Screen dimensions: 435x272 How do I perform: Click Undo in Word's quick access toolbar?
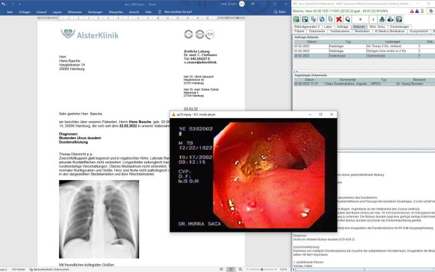coord(7,2)
